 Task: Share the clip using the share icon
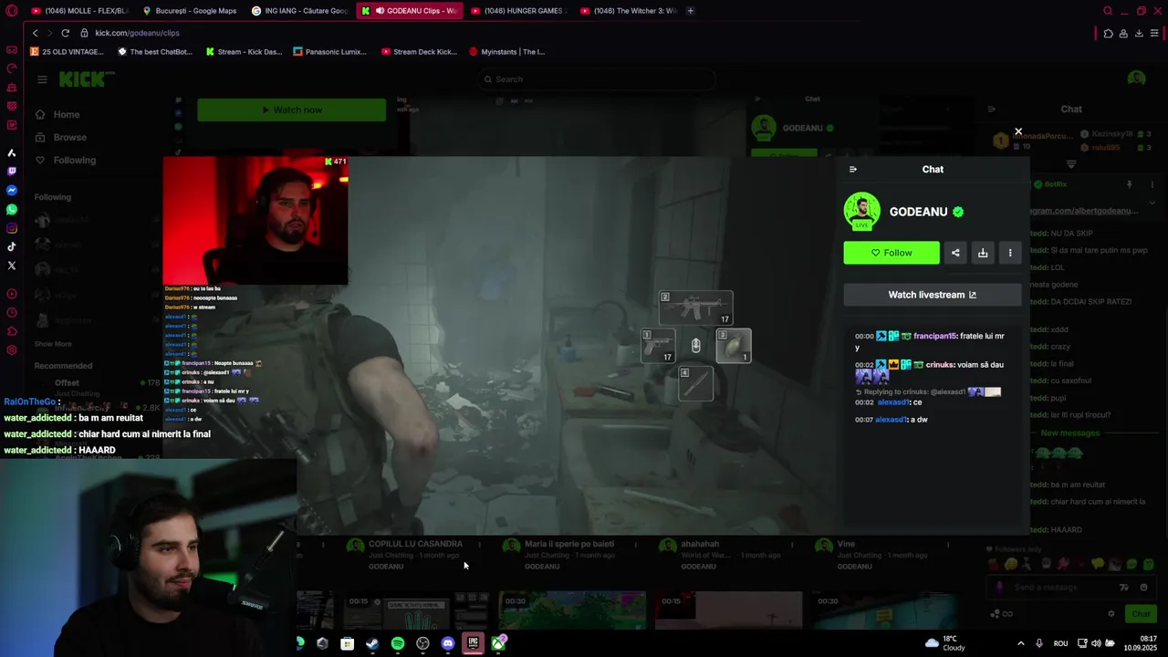click(x=955, y=253)
